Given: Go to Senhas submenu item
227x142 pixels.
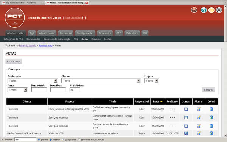Looking at the screenshot, I should coord(108,39).
